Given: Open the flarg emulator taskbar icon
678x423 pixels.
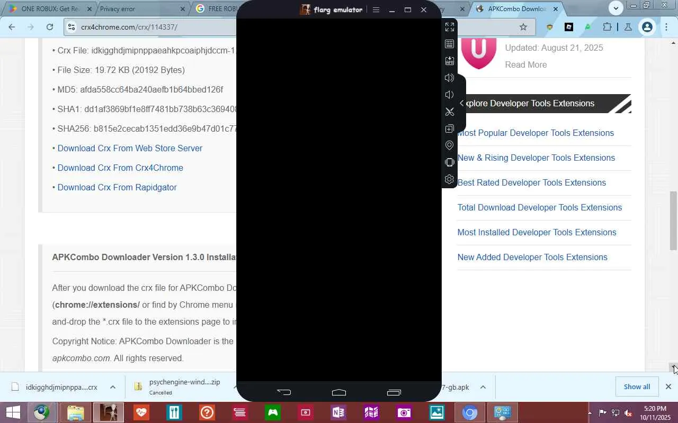Looking at the screenshot, I should point(109,412).
